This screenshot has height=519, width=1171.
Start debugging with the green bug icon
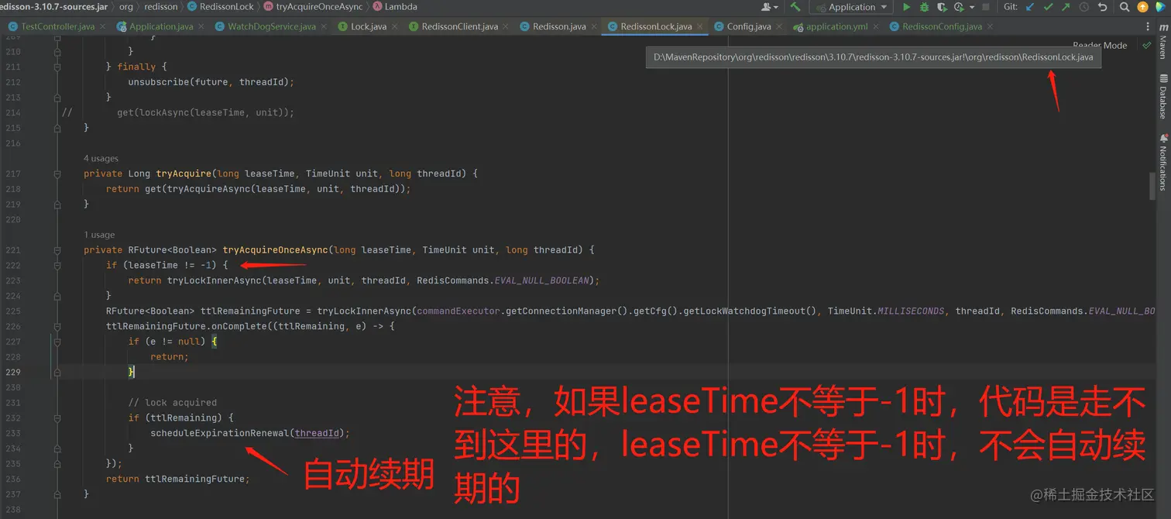click(924, 7)
